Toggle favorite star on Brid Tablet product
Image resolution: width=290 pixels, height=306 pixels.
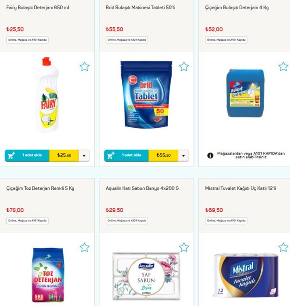(184, 66)
